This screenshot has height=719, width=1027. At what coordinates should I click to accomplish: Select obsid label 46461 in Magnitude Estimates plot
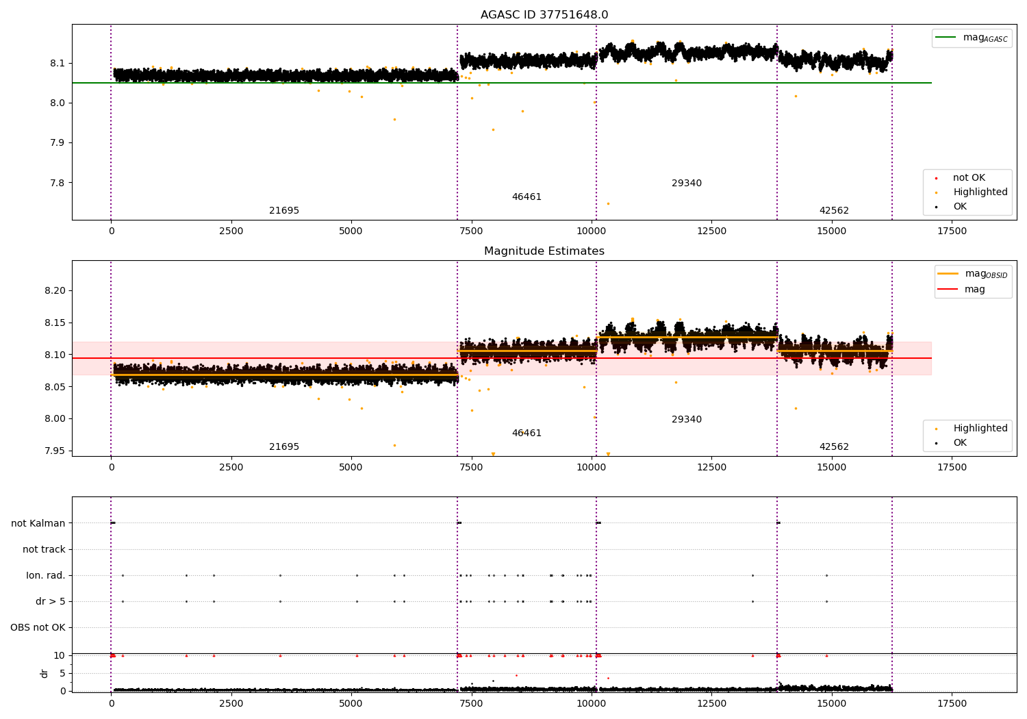(x=527, y=433)
